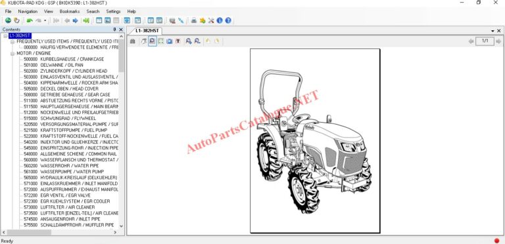The width and height of the screenshot is (505, 244).
Task: Click the Contents panel vertical scrollbar thumb
Action: [x=121, y=56]
